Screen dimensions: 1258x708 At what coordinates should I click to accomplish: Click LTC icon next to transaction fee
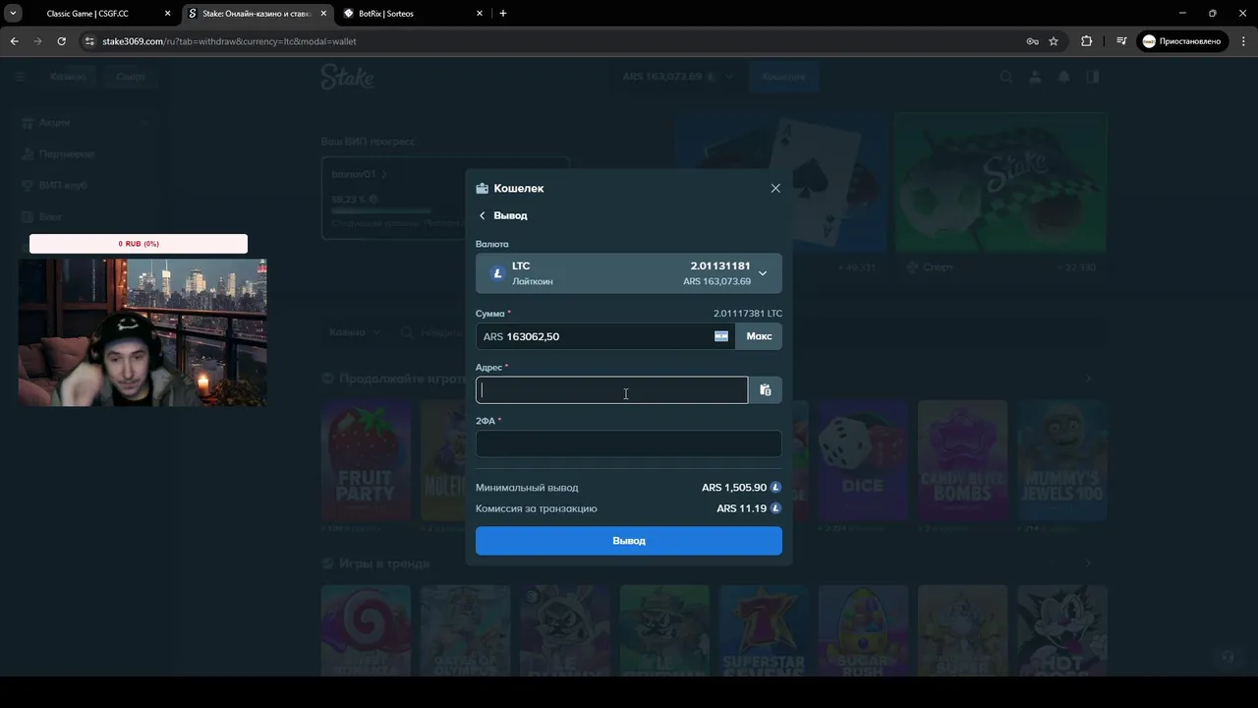(x=775, y=508)
